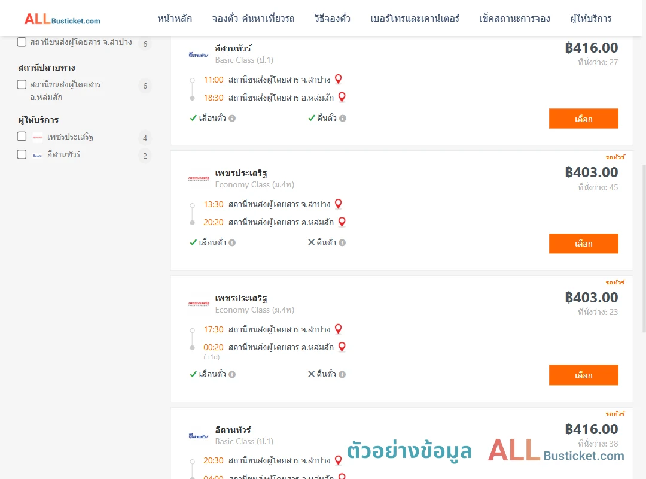Open ผู้ให้บริการ menu item in header
The image size is (646, 479).
tap(591, 19)
